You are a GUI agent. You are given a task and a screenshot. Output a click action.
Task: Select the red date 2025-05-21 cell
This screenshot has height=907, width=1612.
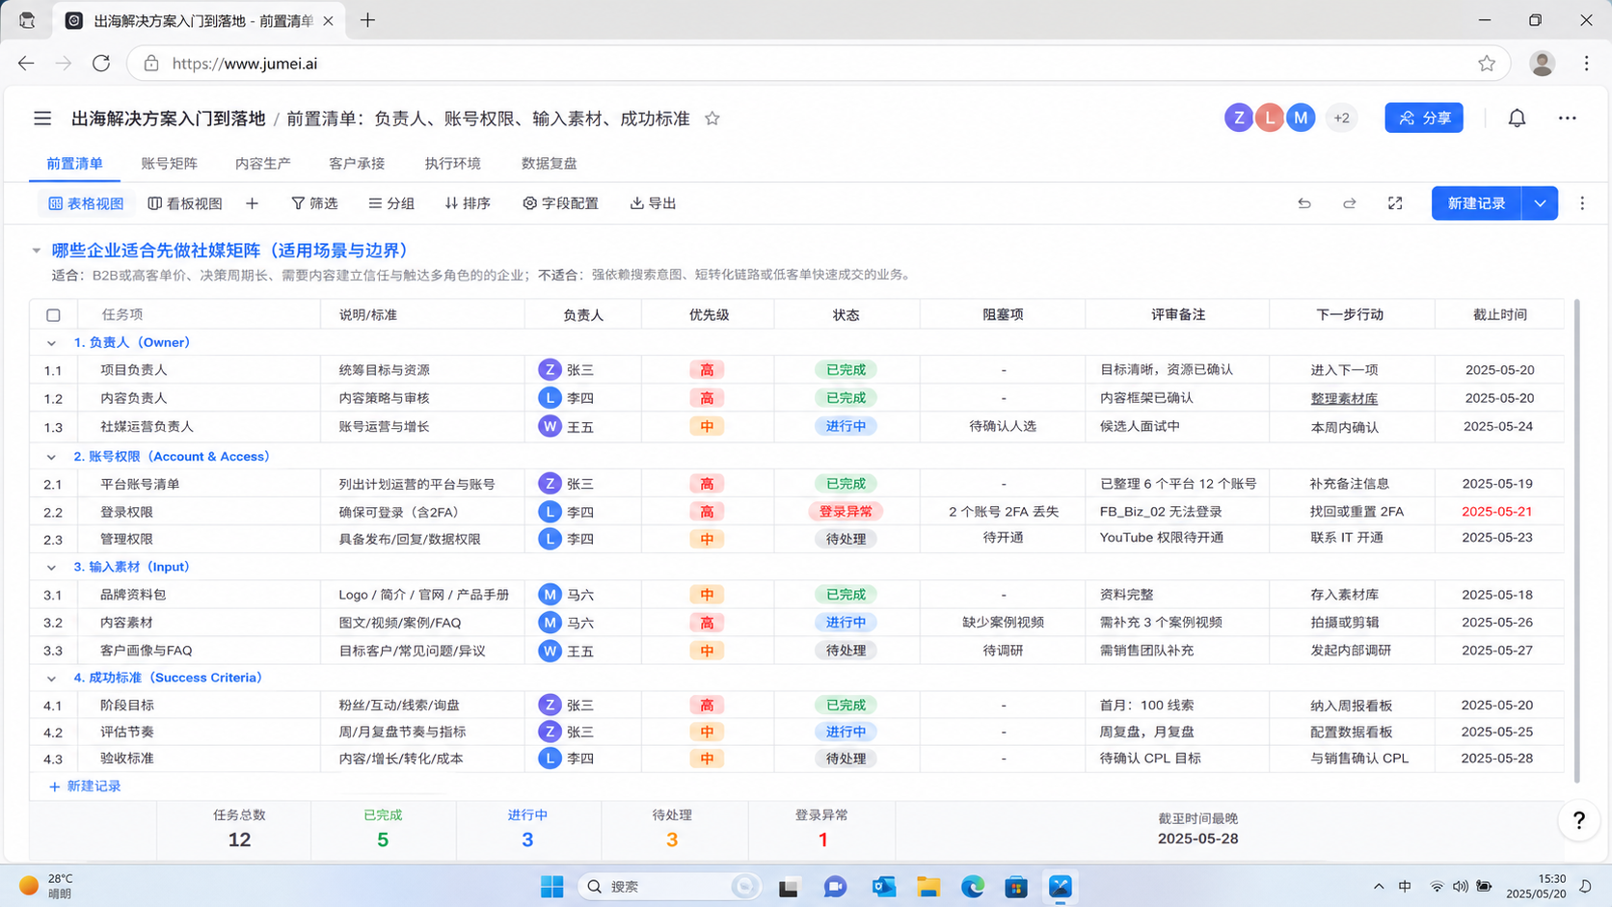coord(1496,512)
